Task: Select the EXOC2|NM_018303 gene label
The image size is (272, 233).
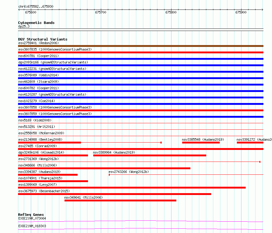Action: 32,226
